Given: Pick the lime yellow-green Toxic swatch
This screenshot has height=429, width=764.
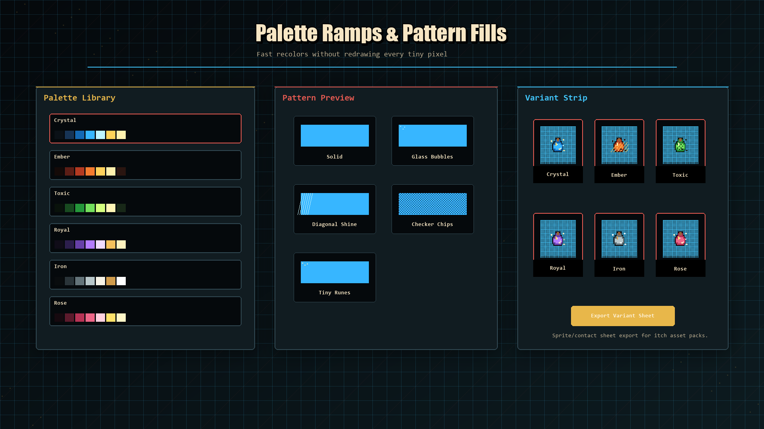Looking at the screenshot, I should (x=100, y=208).
